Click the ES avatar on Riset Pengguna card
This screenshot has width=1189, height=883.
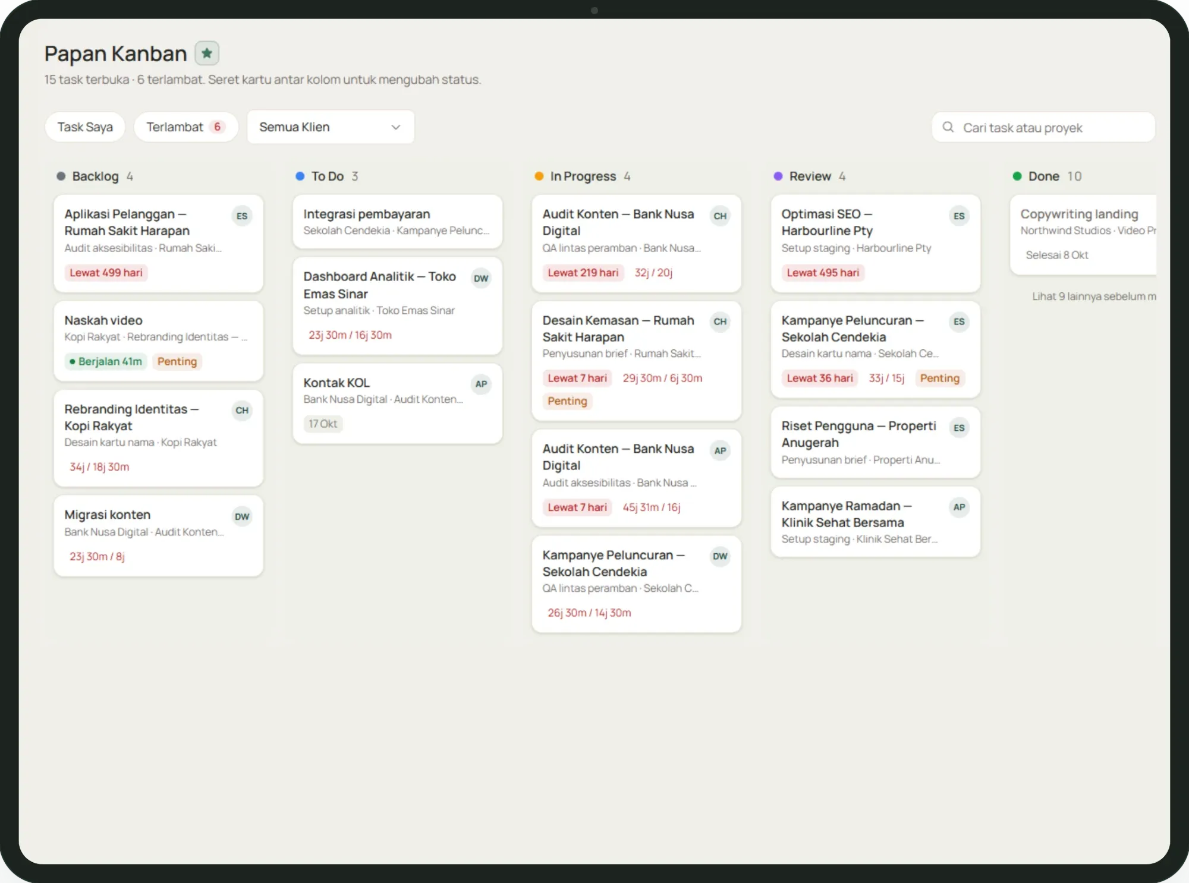point(959,428)
